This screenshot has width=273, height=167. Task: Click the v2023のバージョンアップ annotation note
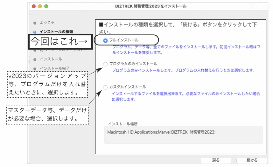pos(47,84)
